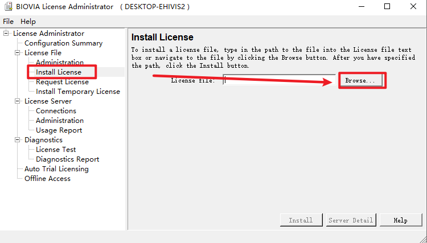Open Usage Report under License Server
427x243 pixels.
(x=59, y=130)
